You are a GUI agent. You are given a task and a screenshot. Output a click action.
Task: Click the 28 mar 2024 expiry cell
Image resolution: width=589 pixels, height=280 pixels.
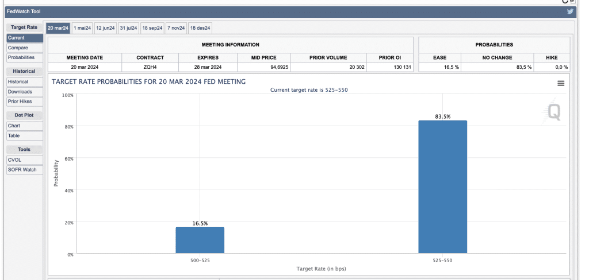pos(208,68)
